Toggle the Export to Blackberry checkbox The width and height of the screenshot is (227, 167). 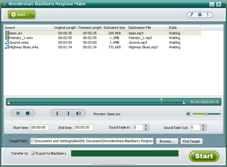click(33, 153)
